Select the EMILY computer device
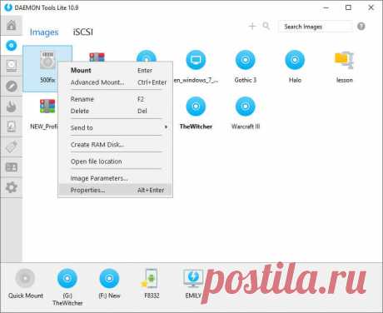 click(193, 284)
